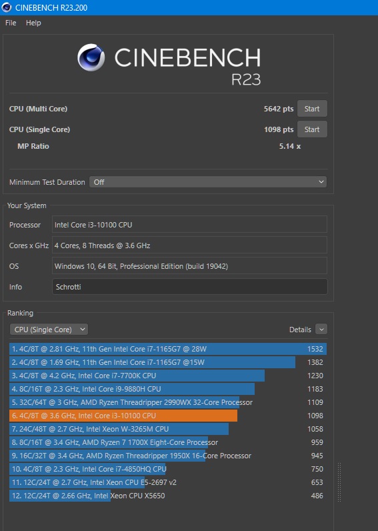Click the Cores x GHz field
Image resolution: width=378 pixels, height=531 pixels.
[189, 245]
